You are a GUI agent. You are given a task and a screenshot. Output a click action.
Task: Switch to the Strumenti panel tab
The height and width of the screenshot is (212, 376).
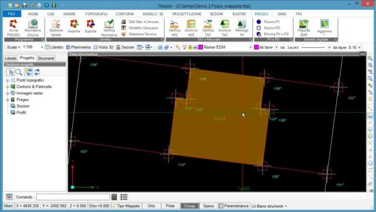[x=46, y=58]
